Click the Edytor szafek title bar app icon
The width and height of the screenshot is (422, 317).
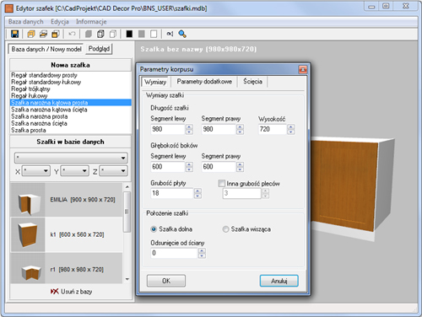9,8
